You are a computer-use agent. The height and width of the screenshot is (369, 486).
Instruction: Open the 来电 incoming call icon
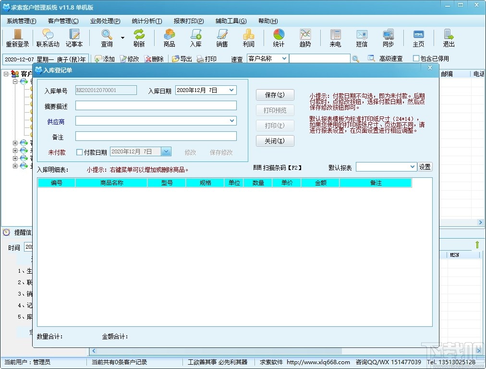[335, 38]
